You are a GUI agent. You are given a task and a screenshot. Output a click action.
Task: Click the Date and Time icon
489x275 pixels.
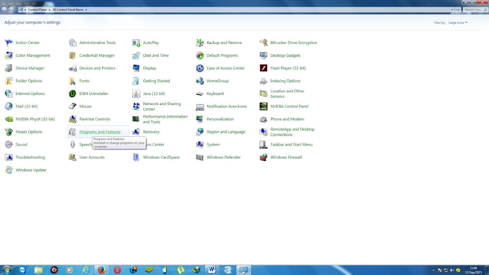tap(136, 56)
